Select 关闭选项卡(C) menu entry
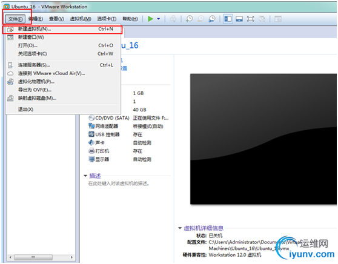338x264 pixels. point(62,54)
